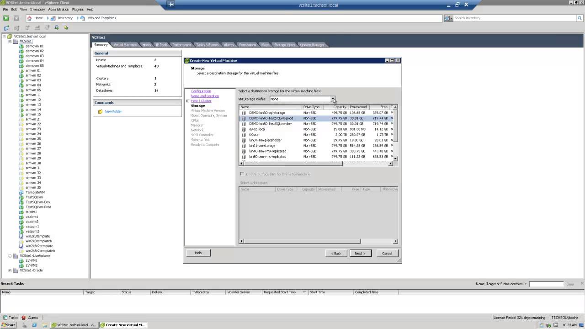The height and width of the screenshot is (329, 585).
Task: Click the Back button in wizard
Action: pos(336,253)
